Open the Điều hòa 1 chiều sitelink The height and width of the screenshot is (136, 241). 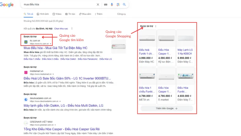pyautogui.click(x=32, y=59)
